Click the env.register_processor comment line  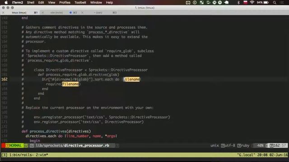click(x=83, y=122)
